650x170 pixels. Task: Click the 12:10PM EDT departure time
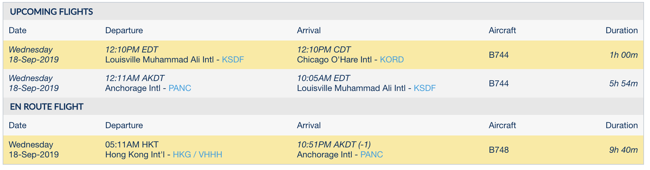132,50
